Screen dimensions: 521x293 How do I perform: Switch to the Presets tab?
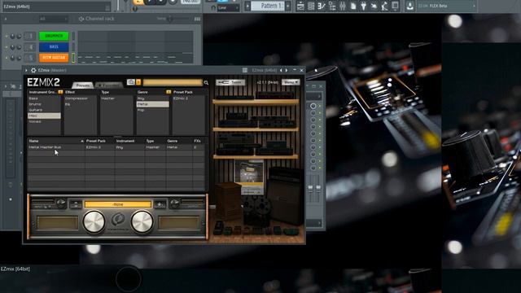coord(82,85)
